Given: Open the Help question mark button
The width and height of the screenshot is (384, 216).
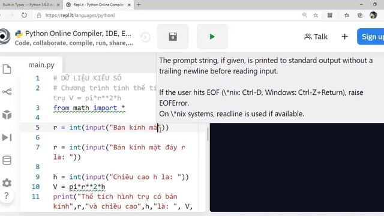Looking at the screenshot, I should (x=7, y=196).
